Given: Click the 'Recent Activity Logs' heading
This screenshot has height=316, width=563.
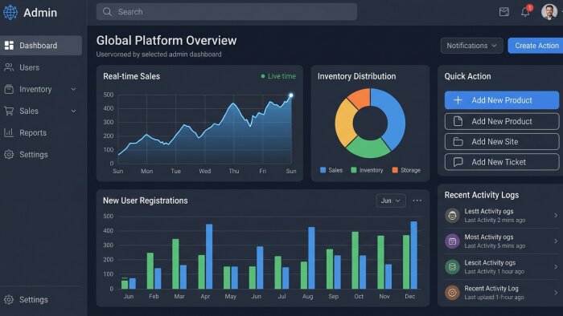Looking at the screenshot, I should [482, 195].
